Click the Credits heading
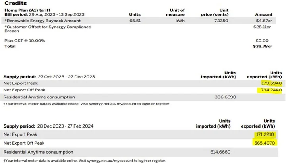Screen dimensions: 286x163 click(x=15, y=3)
